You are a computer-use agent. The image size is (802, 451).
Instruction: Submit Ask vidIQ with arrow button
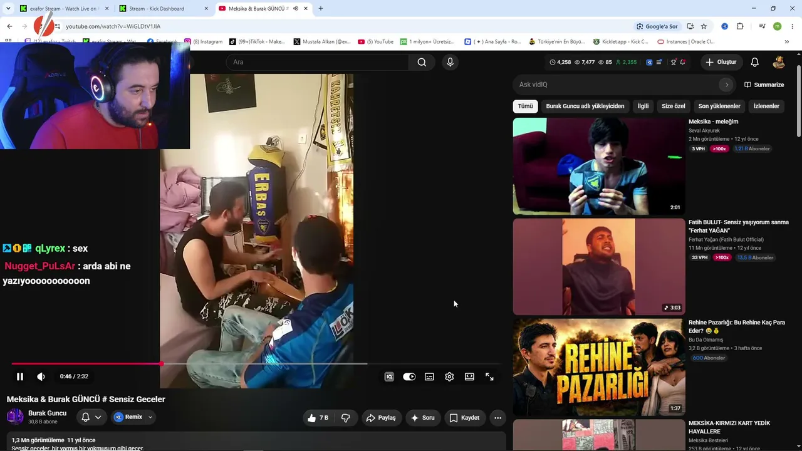(x=727, y=85)
